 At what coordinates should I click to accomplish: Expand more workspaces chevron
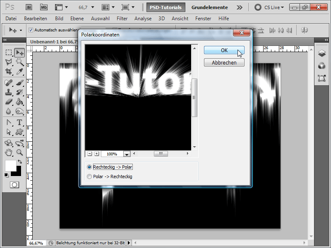[x=240, y=7]
